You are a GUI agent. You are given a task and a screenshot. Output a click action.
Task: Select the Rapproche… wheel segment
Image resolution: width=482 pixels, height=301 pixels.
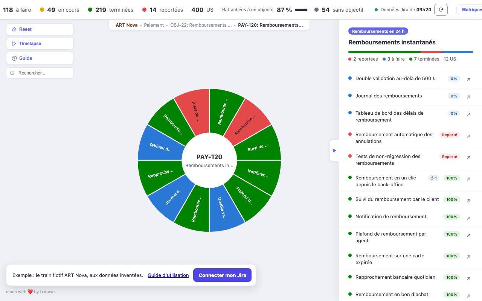click(x=160, y=174)
